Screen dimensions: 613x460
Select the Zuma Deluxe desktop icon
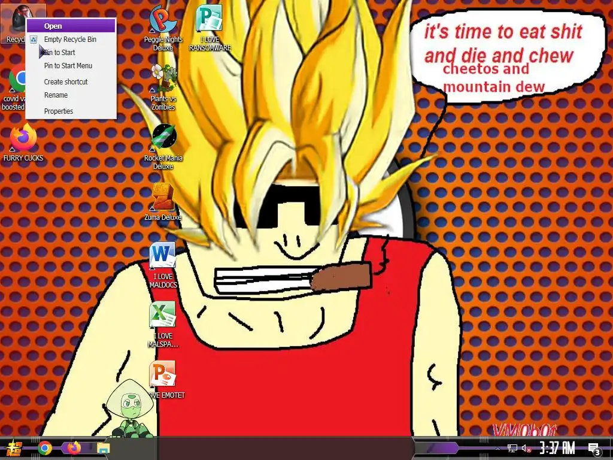[163, 201]
